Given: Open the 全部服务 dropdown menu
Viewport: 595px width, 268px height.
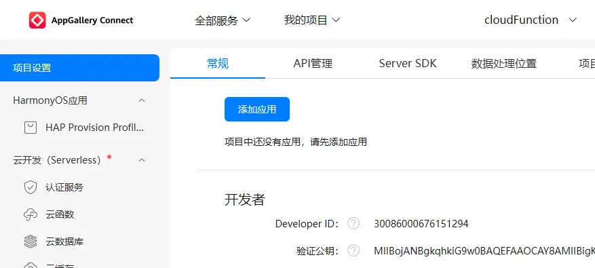Looking at the screenshot, I should [x=223, y=20].
